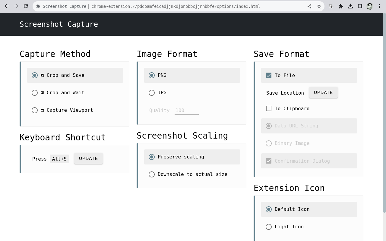
Task: Click the share icon in address bar
Action: [309, 6]
